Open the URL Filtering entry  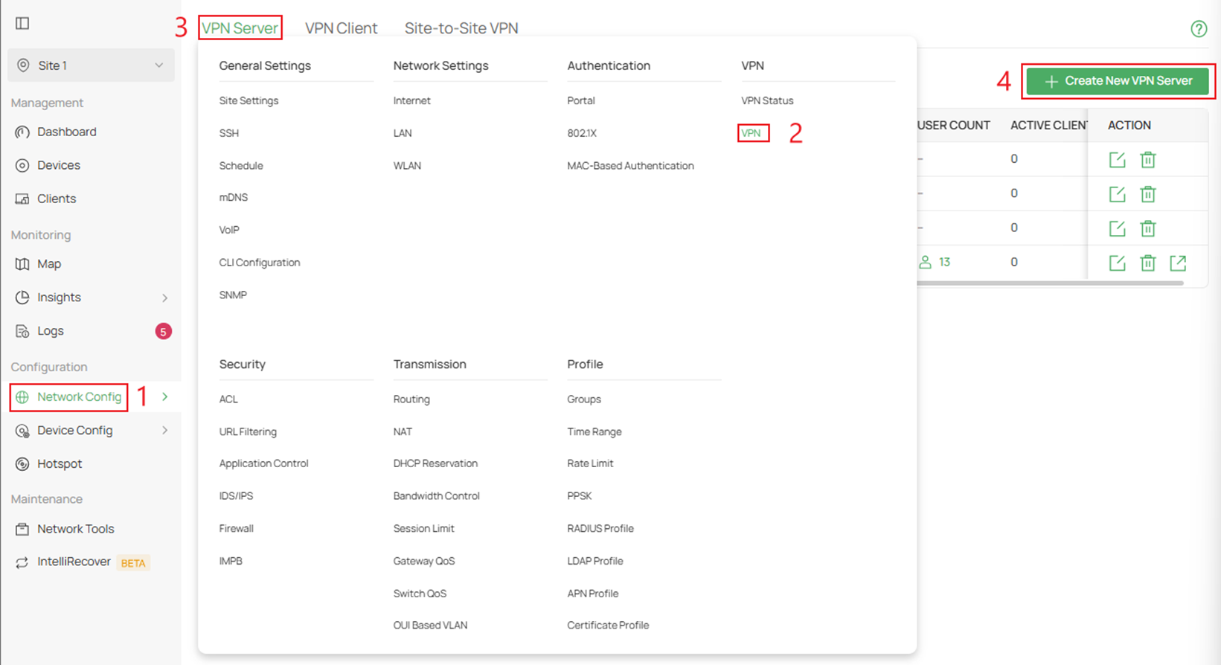(248, 431)
